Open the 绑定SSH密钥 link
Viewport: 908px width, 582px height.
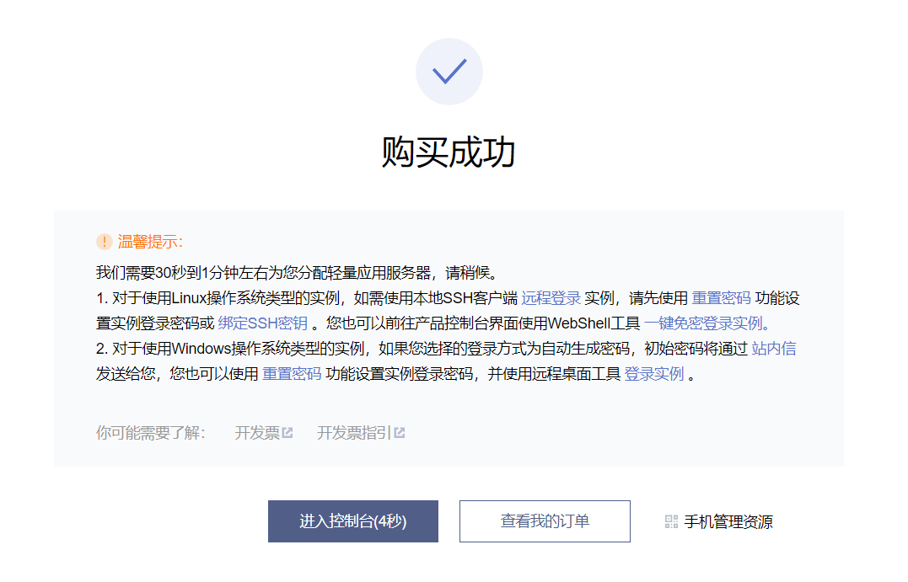[x=262, y=323]
